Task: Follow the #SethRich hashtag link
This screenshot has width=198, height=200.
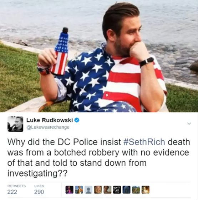Action: point(144,142)
